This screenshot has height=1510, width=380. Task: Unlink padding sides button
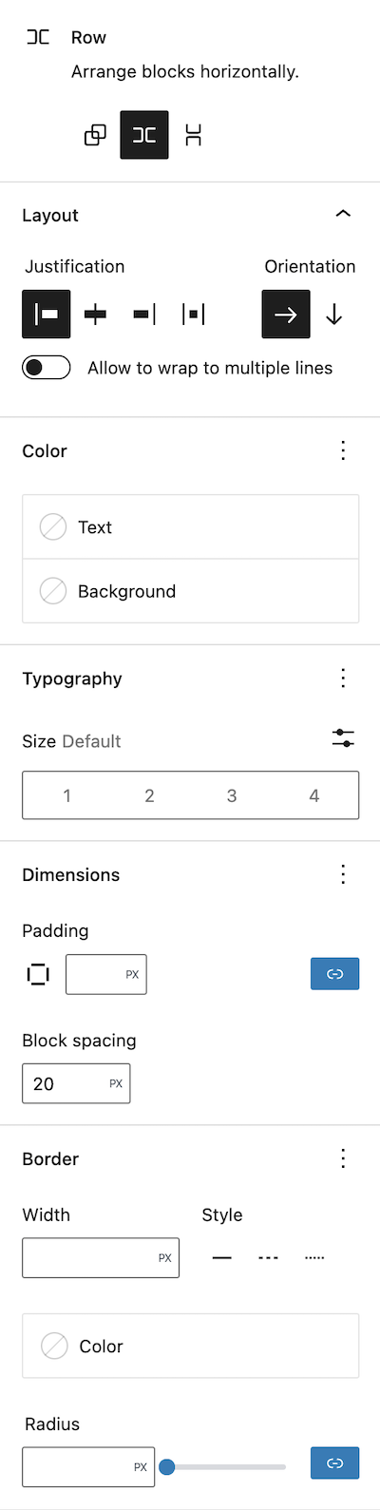335,974
